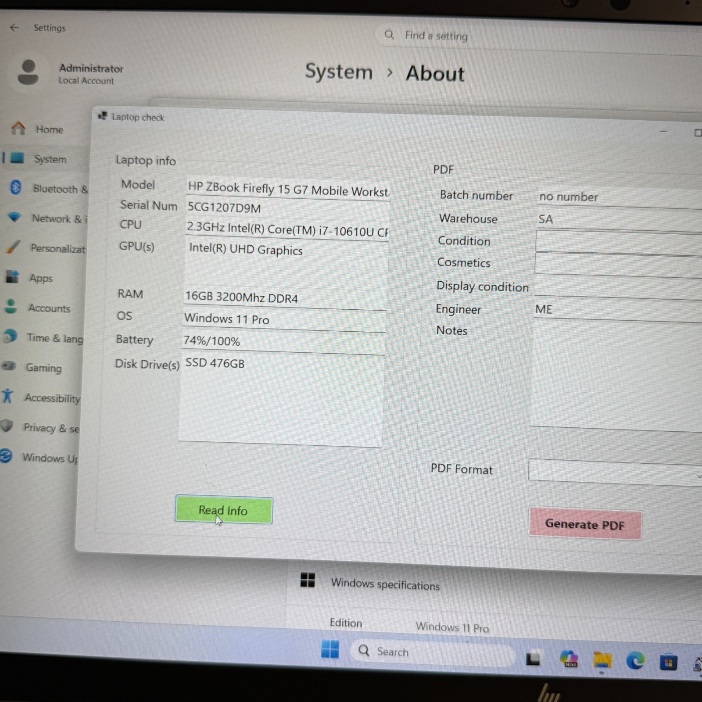
Task: Open Microsoft Store from taskbar
Action: point(668,662)
